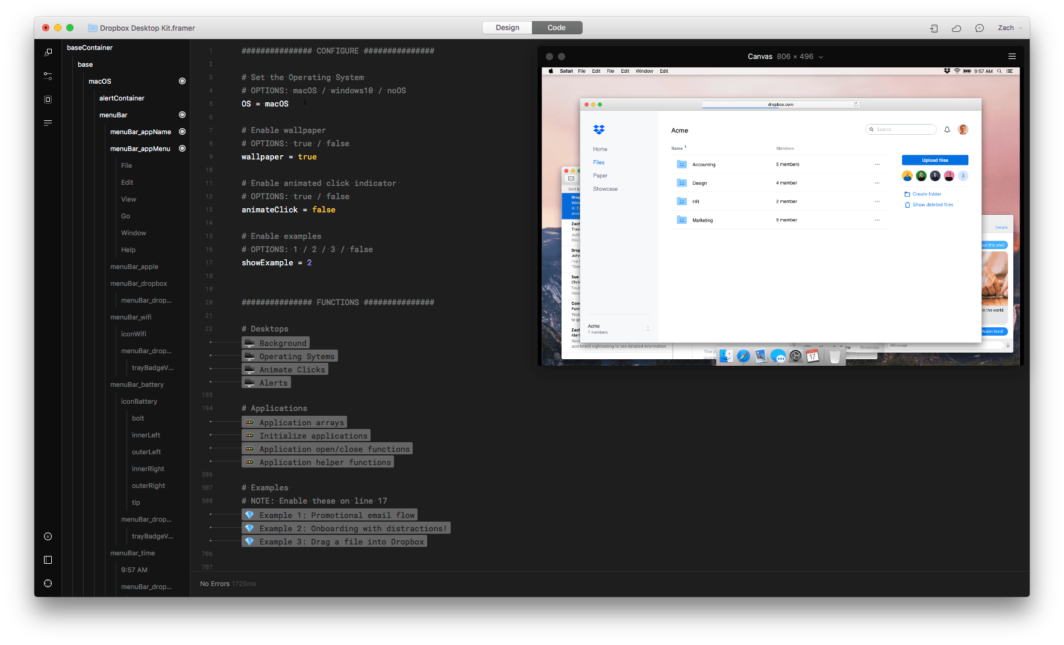The width and height of the screenshot is (1064, 645).
Task: Click the import icon in the title bar
Action: pos(934,28)
